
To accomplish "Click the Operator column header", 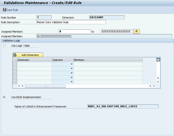I will pos(62,60).
